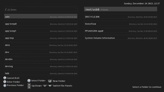Select the dev directory row

tap(41, 52)
